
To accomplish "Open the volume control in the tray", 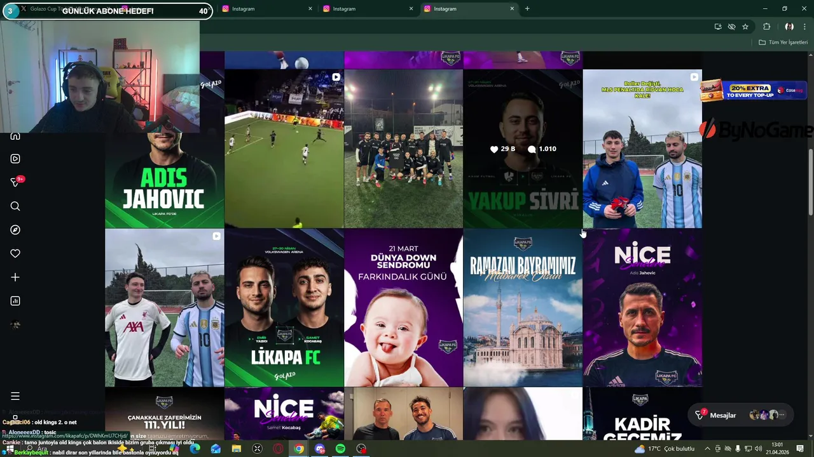I will point(758,449).
